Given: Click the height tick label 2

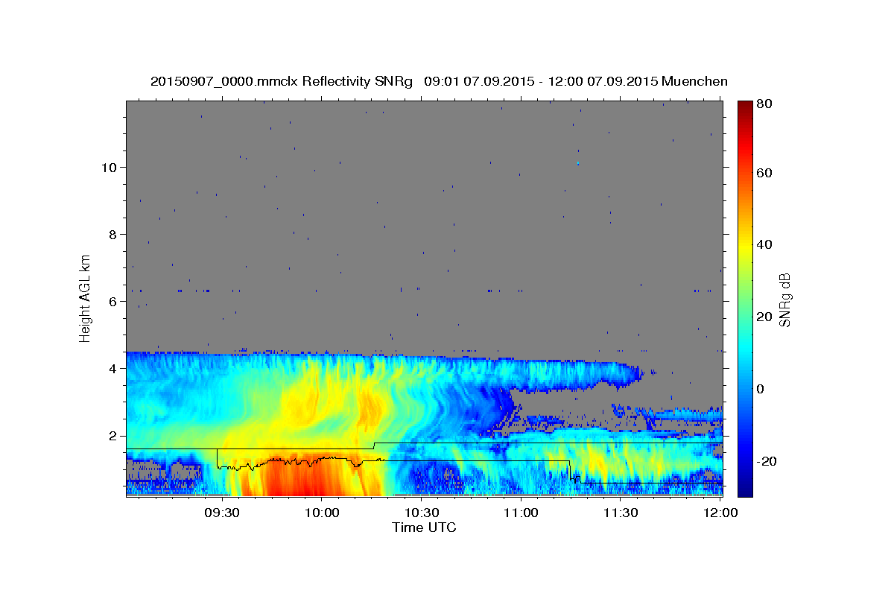Looking at the screenshot, I should (112, 436).
